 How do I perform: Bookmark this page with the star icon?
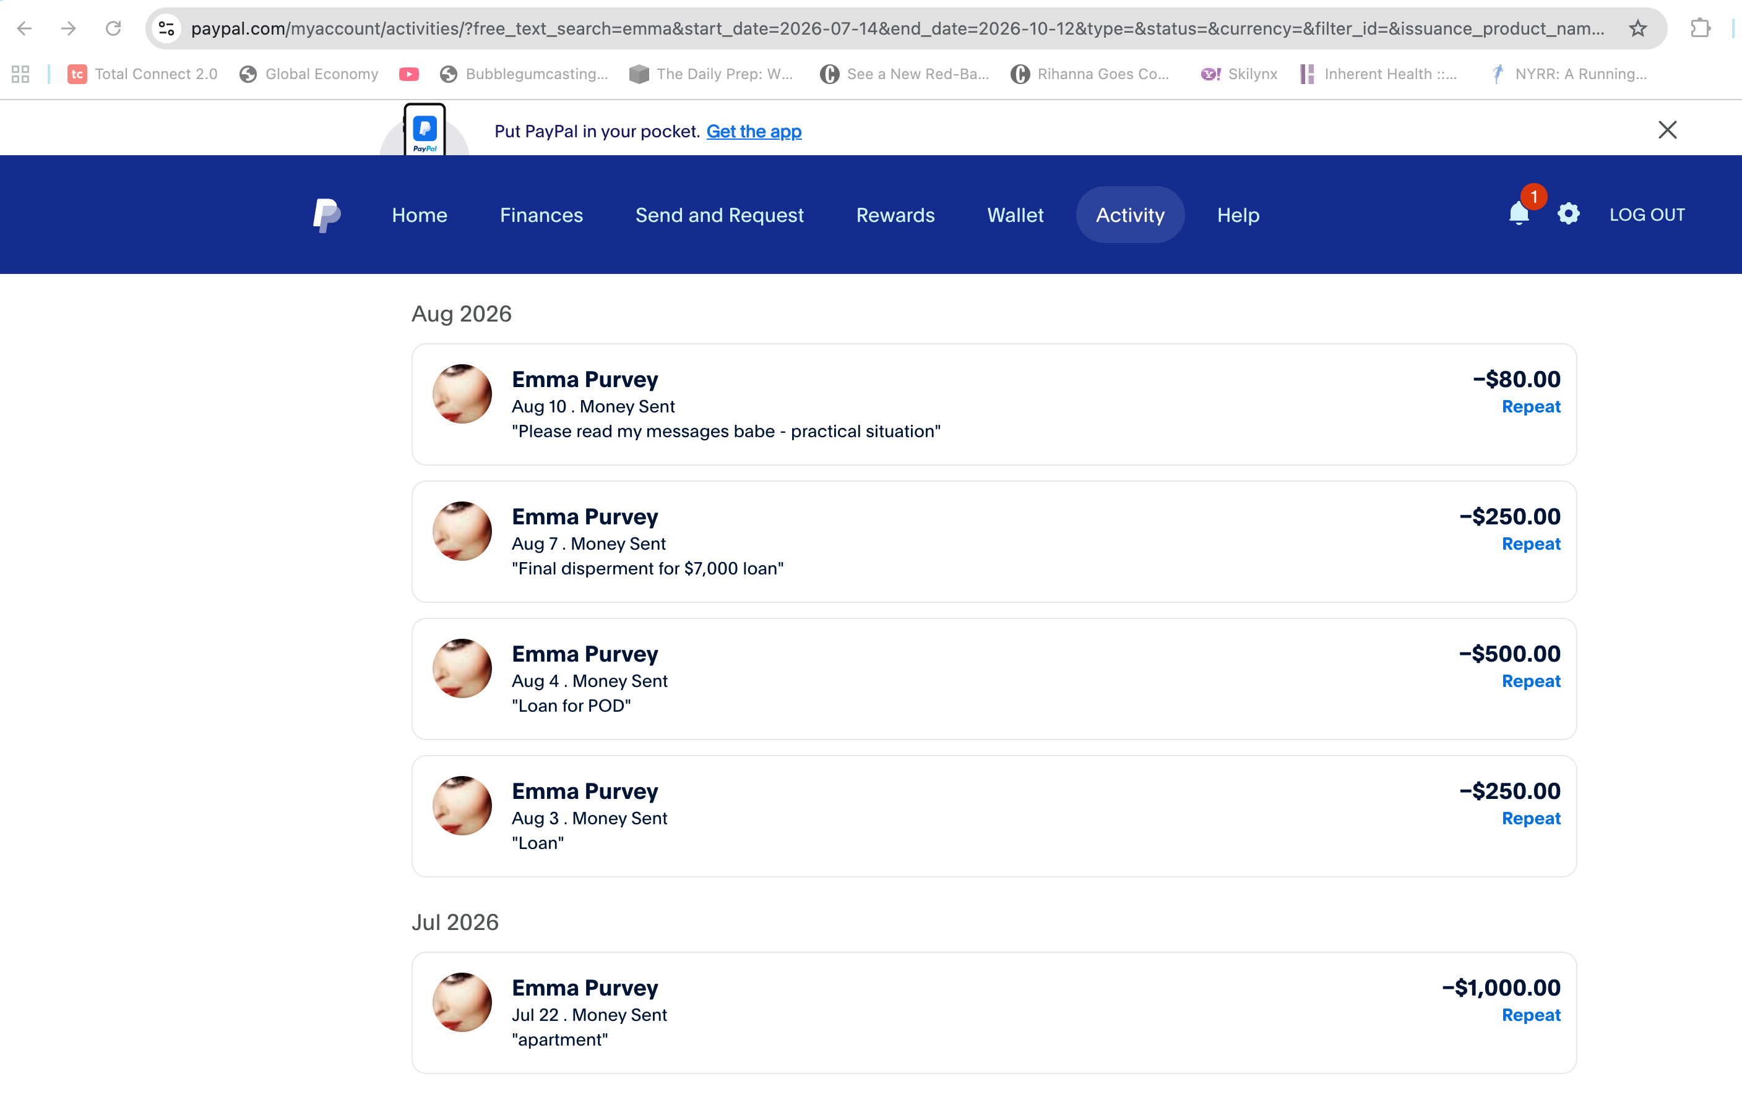coord(1637,29)
